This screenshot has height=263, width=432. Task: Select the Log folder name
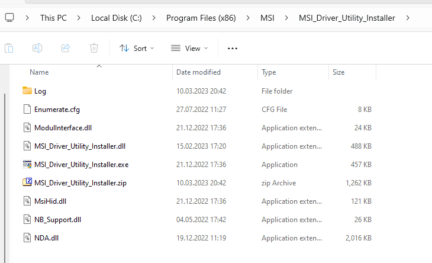(40, 91)
